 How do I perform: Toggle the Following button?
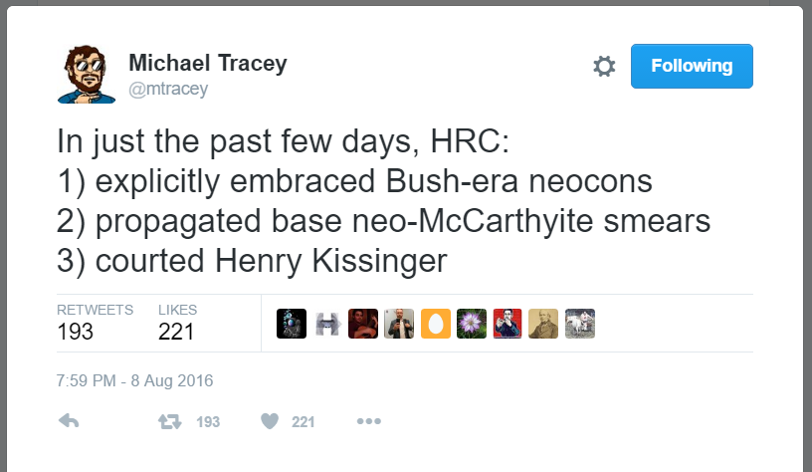pyautogui.click(x=692, y=67)
